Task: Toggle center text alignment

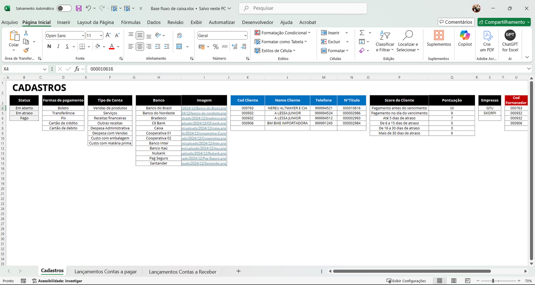Action: [140, 46]
